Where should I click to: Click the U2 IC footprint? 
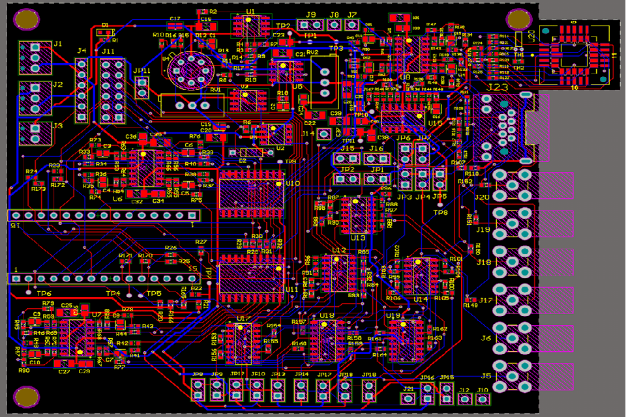click(275, 135)
